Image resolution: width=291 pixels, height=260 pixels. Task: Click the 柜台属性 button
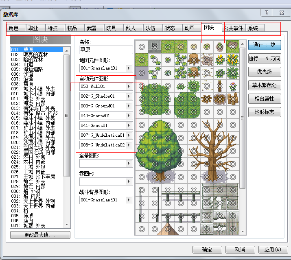click(x=265, y=98)
